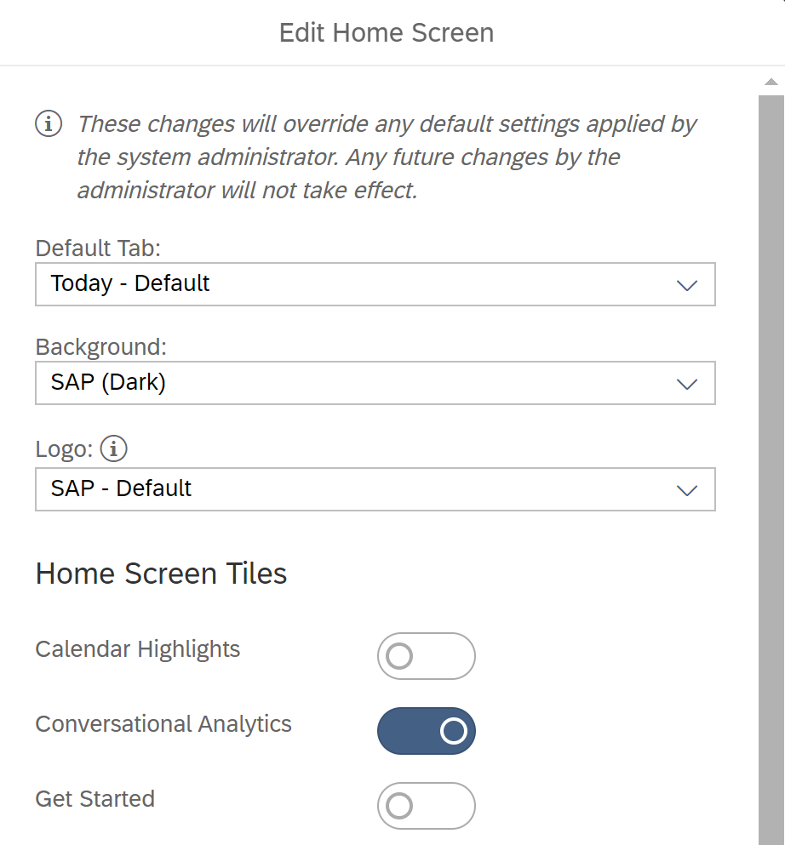This screenshot has width=785, height=845.
Task: Click the Conversational Analytics label
Action: [163, 724]
